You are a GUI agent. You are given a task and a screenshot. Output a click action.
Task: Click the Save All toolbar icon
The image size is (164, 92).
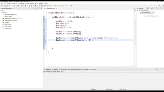pos(7,6)
